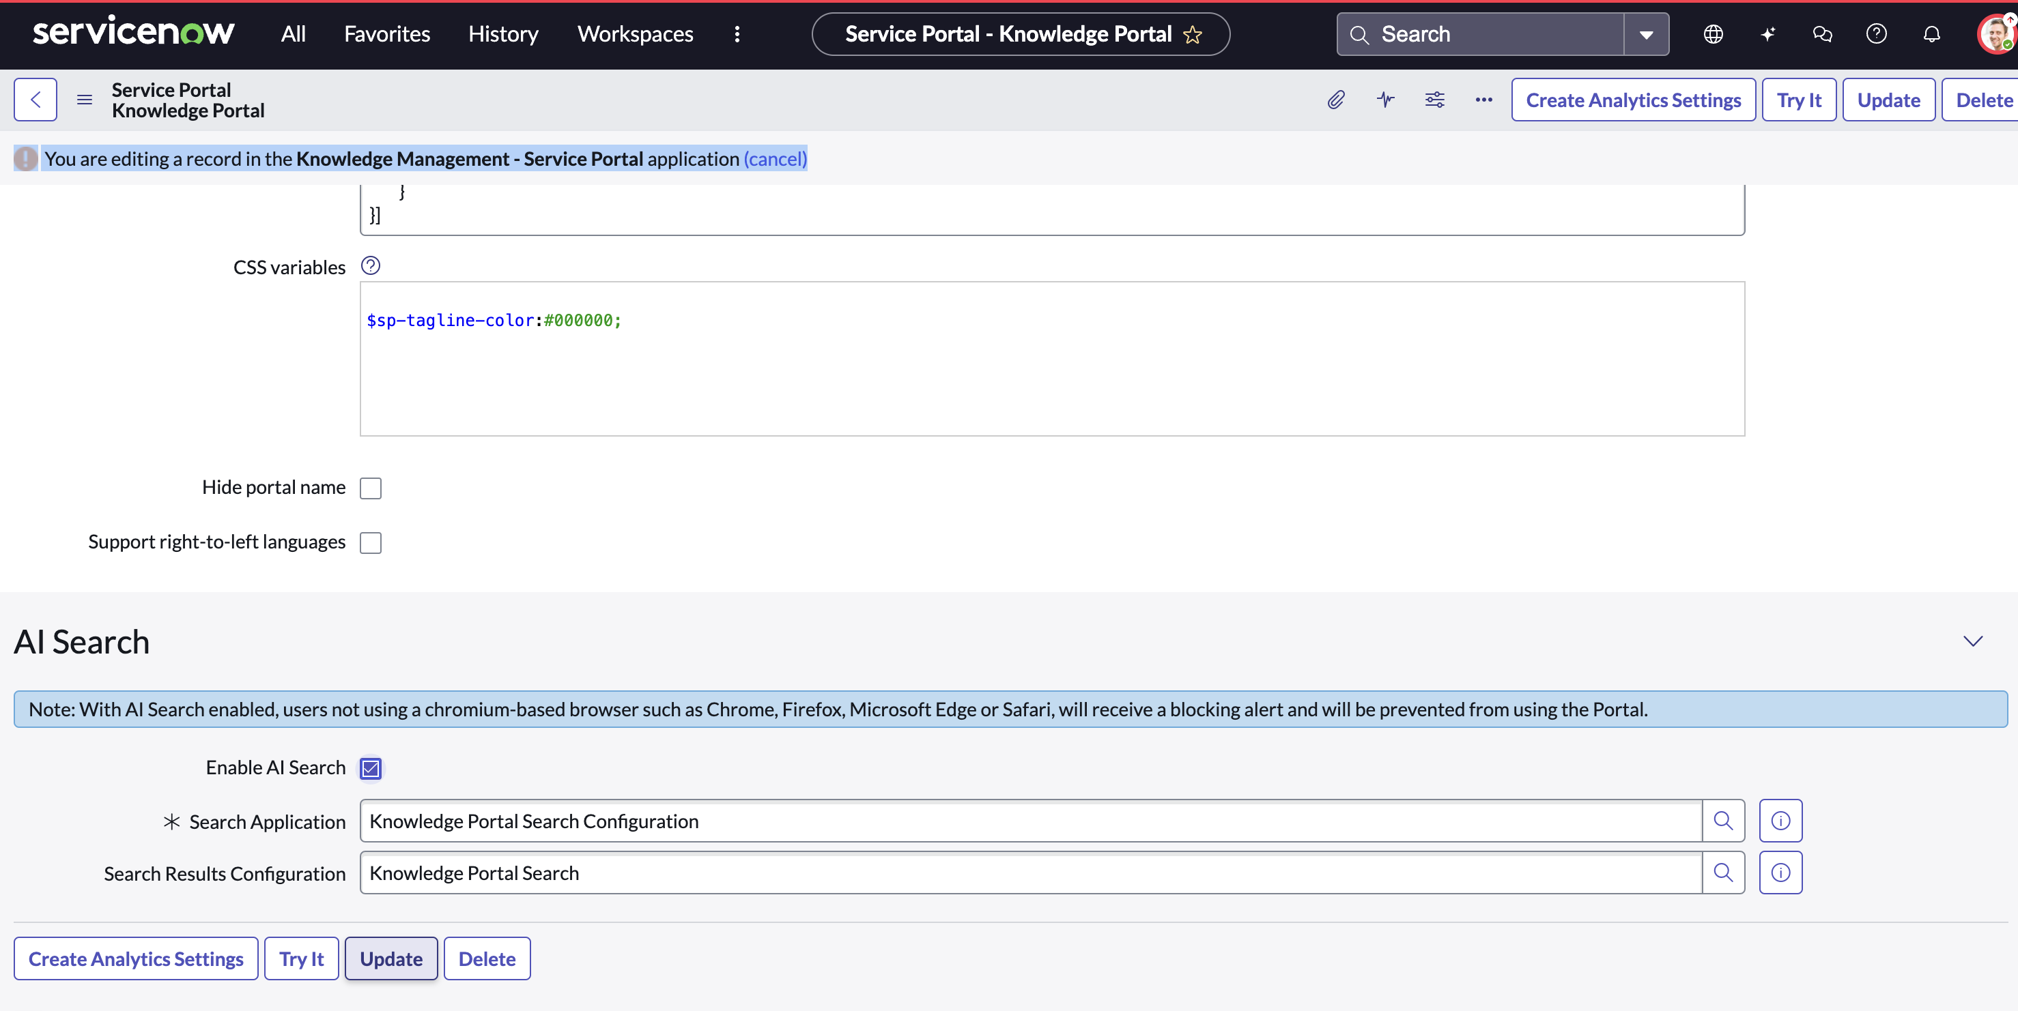Open the Favorites menu

(387, 33)
